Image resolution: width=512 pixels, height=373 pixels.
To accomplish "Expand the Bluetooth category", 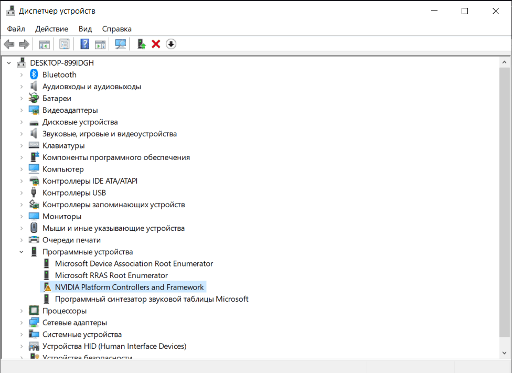I will pyautogui.click(x=21, y=75).
